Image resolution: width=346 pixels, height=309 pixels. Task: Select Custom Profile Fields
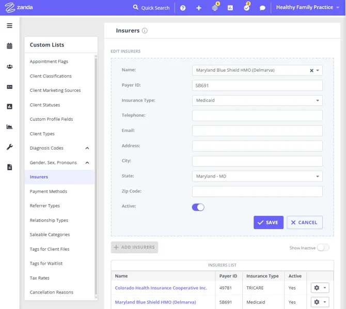pos(51,119)
